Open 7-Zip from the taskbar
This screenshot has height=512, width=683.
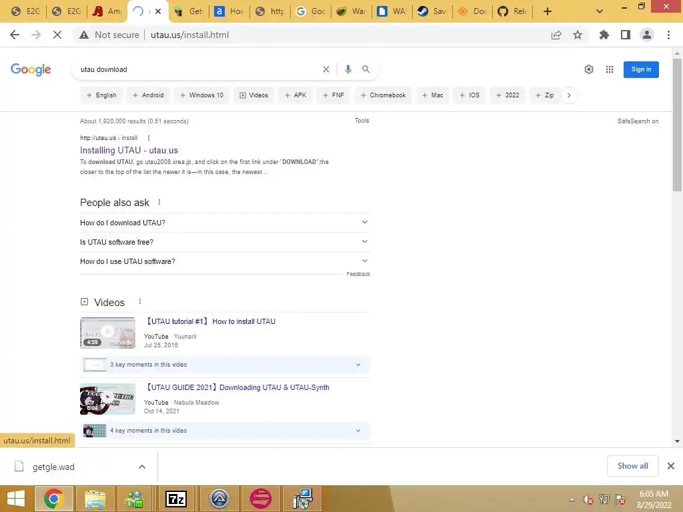tap(176, 499)
